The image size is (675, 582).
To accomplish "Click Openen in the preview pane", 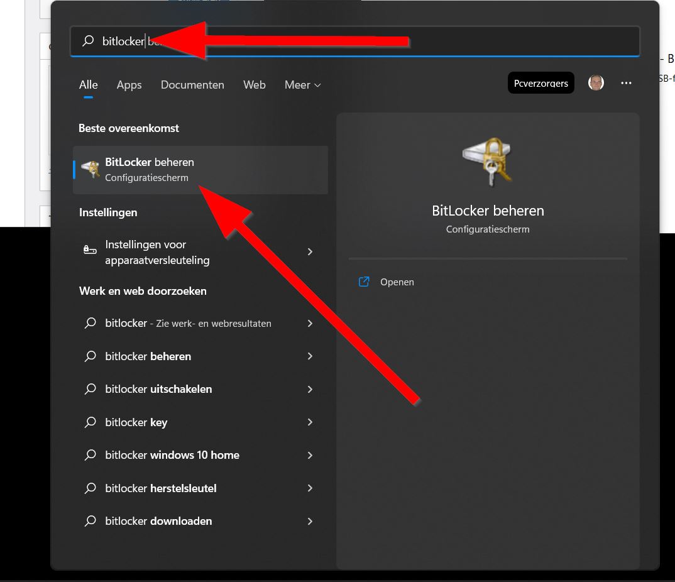I will tap(397, 282).
